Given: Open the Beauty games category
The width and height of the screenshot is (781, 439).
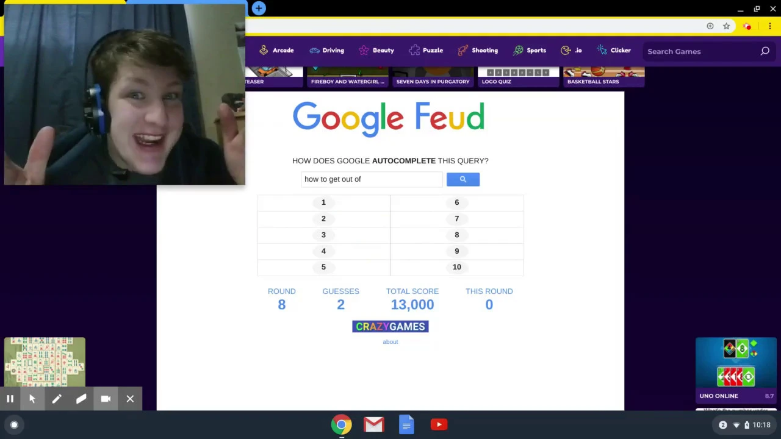Looking at the screenshot, I should [x=376, y=51].
